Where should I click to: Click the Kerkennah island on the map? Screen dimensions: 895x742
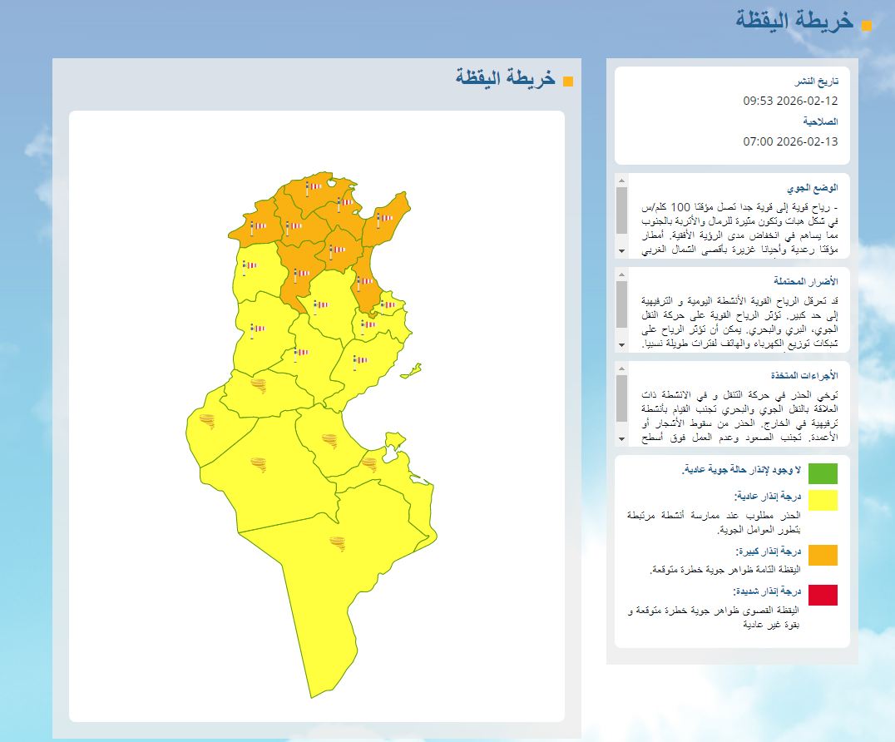411,369
